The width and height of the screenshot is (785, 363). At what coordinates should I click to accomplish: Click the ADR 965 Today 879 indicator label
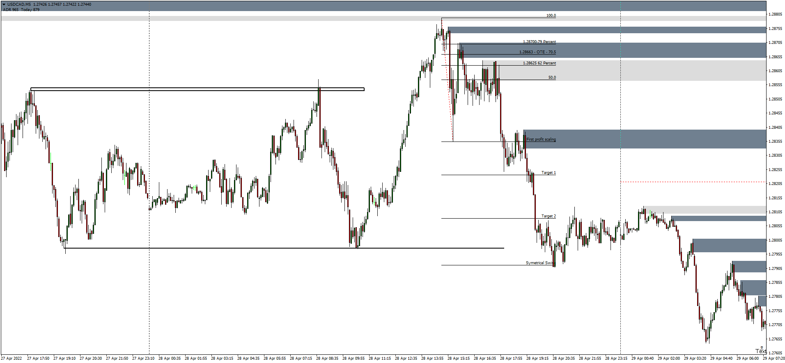21,9
